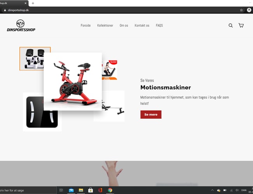Close the dinsportsshop.dk tab
The height and width of the screenshot is (194, 253).
26,3
